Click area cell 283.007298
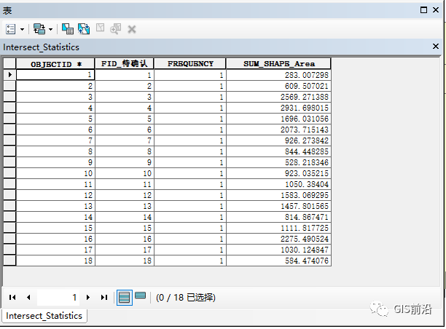The image size is (446, 329). coord(278,75)
